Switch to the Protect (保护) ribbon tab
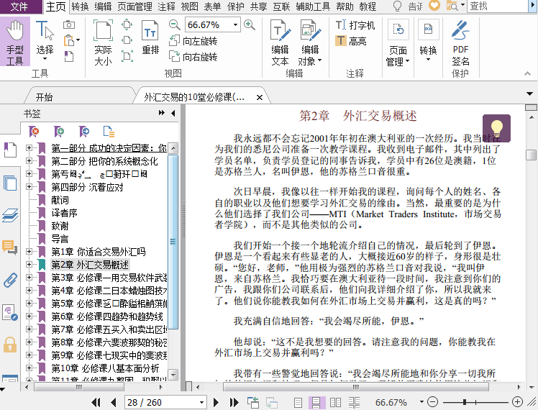This screenshot has height=410, width=538. 236,6
